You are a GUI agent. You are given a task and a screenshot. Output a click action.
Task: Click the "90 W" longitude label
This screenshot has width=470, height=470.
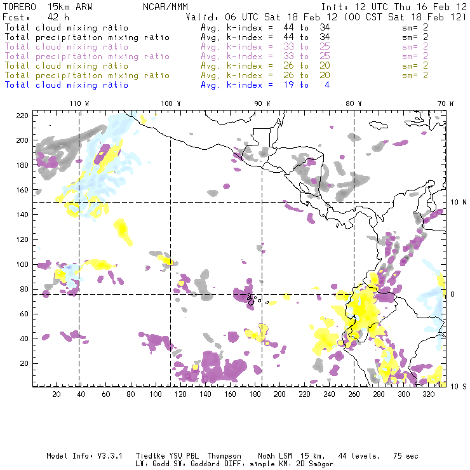[262, 104]
